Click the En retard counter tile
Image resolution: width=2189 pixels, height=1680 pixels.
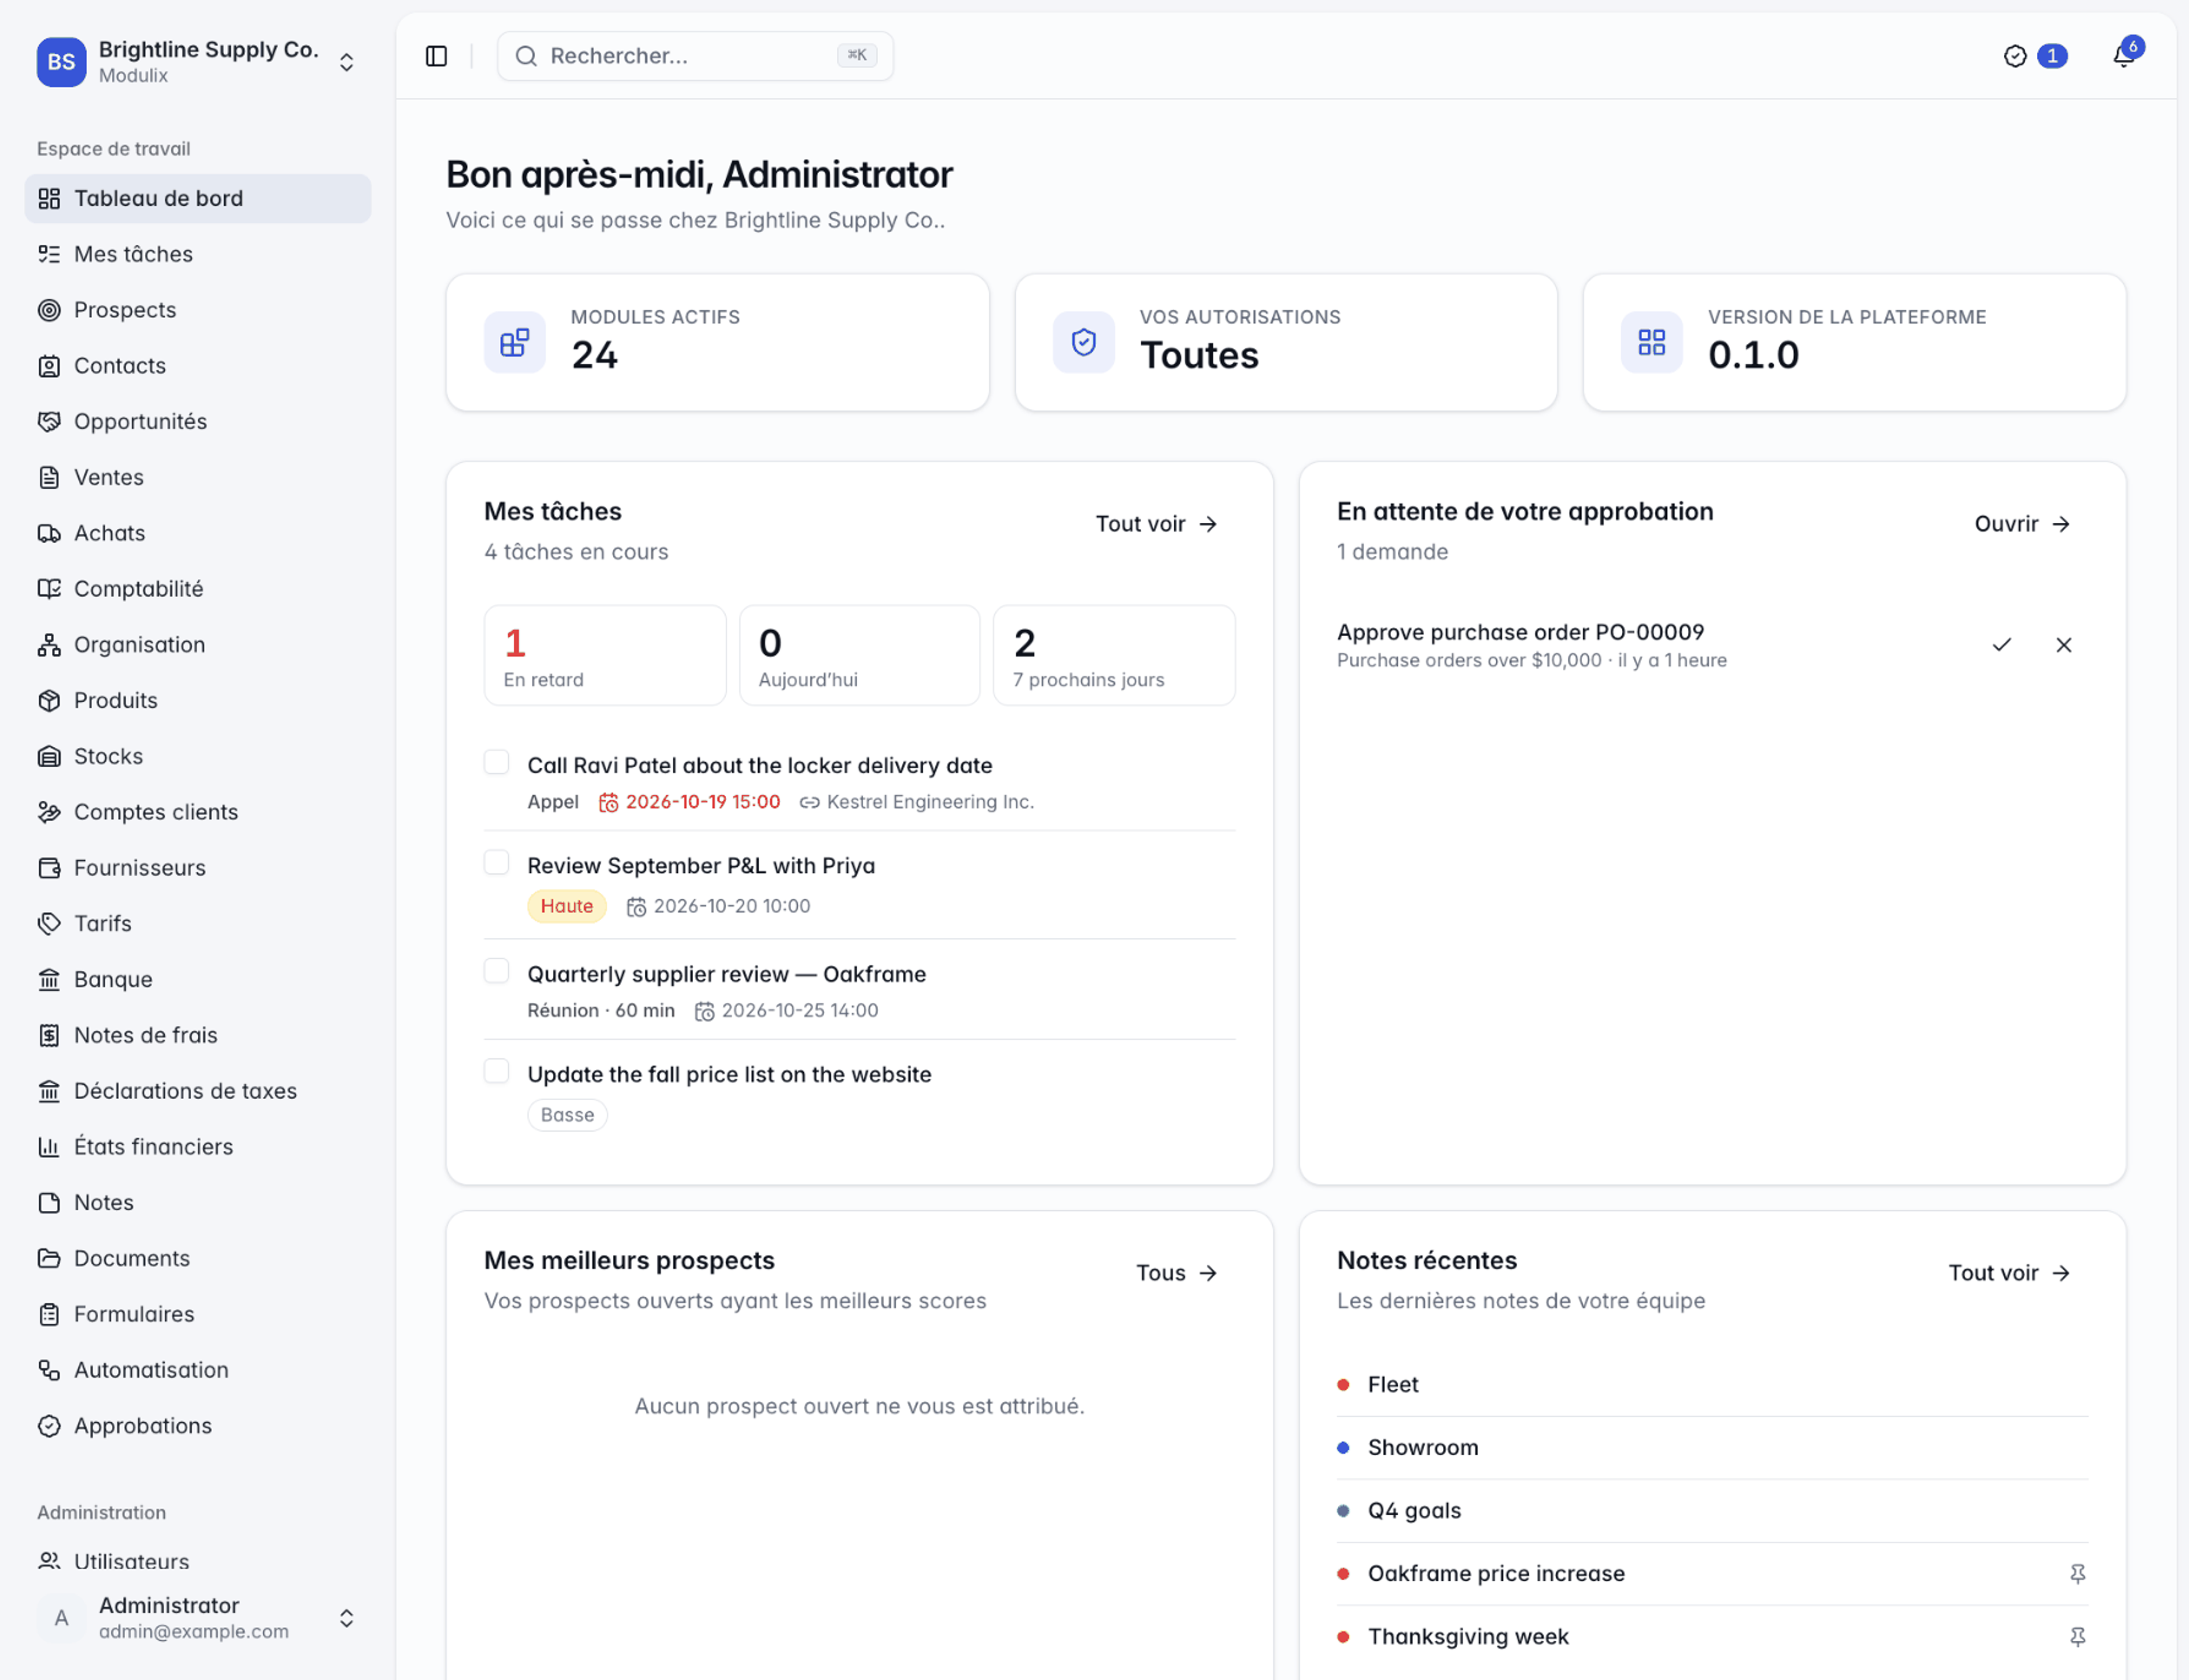tap(605, 656)
